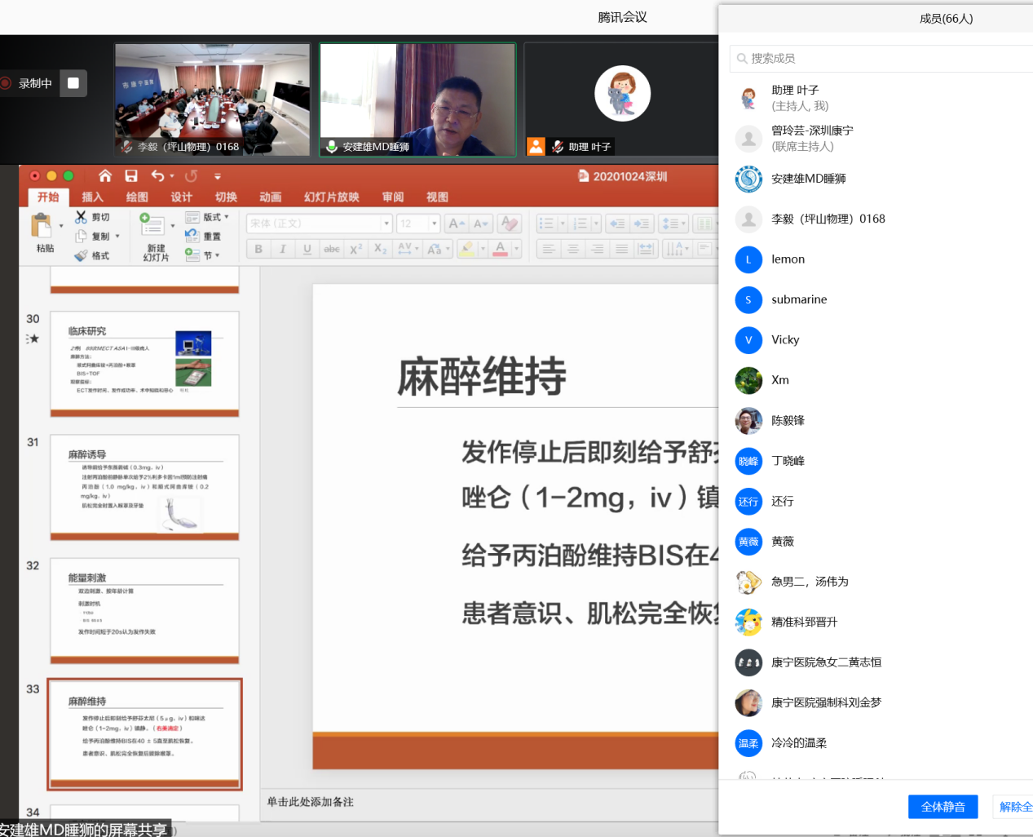
Task: Copy selection with the 复制 icon
Action: pyautogui.click(x=81, y=236)
